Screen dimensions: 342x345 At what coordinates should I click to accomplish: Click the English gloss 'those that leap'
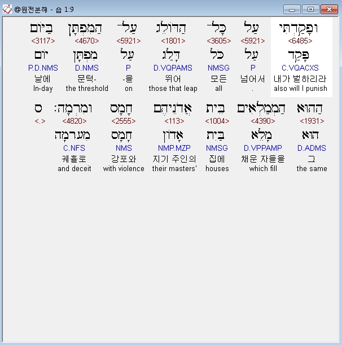click(173, 89)
